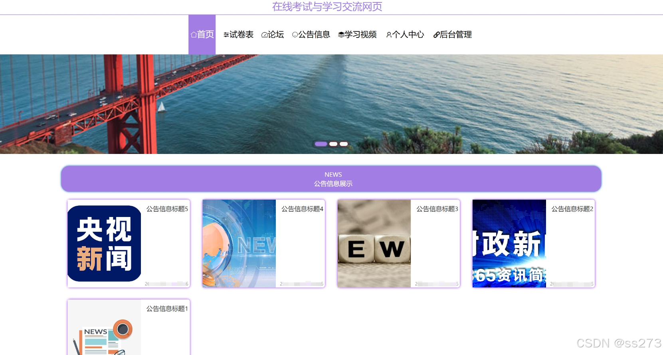The image size is (663, 355).
Task: Click the list icon beside 试卷表
Action: 226,35
